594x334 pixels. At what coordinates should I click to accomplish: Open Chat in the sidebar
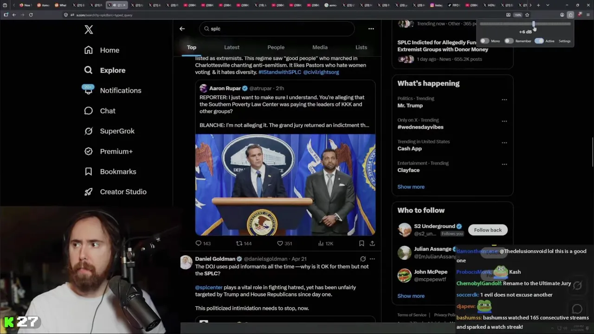click(99, 111)
